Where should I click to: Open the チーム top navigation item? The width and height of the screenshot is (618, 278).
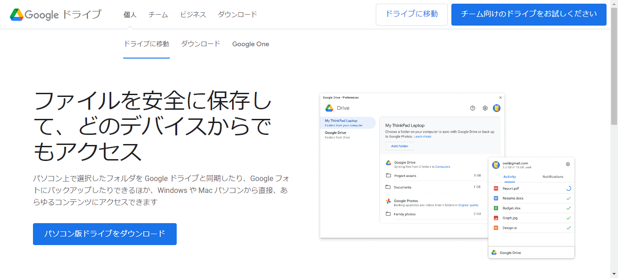[x=158, y=15]
